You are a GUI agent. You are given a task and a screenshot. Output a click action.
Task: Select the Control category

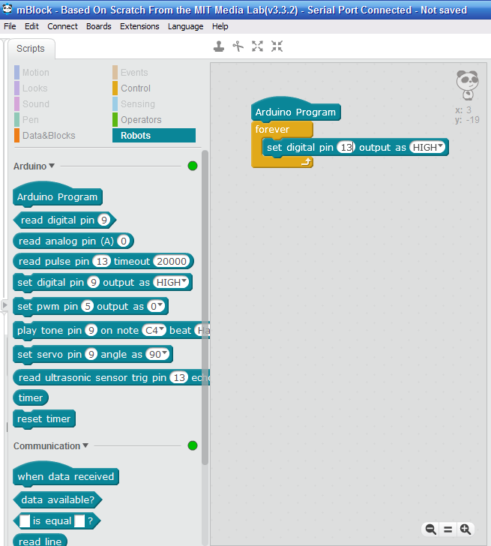point(132,88)
